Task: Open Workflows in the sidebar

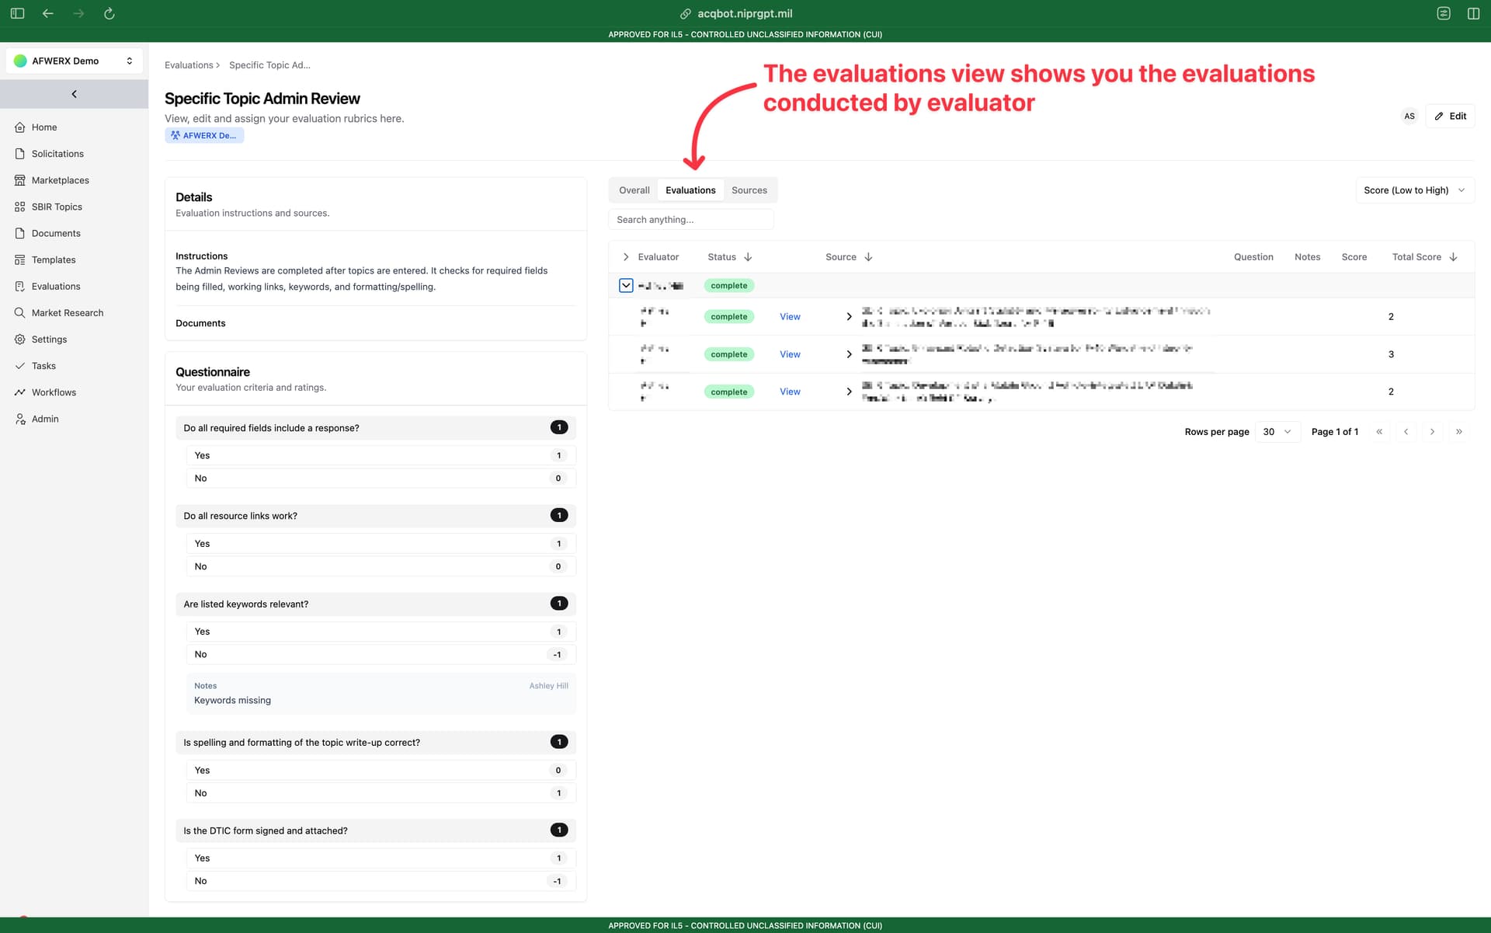Action: 54,392
